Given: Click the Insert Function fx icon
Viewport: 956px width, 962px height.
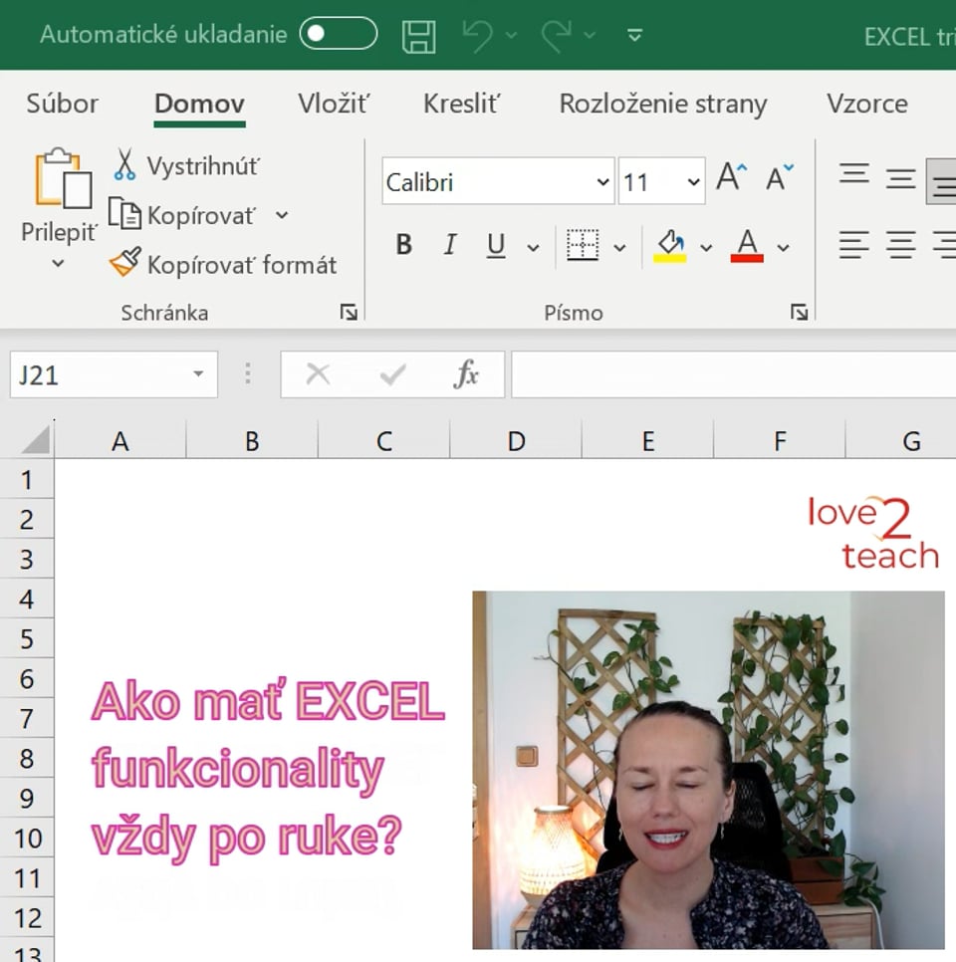Looking at the screenshot, I should [466, 373].
